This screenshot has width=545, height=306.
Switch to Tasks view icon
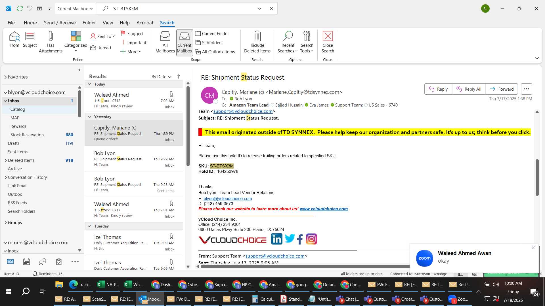(x=59, y=262)
